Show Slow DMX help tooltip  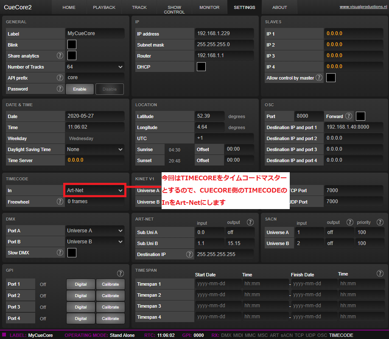point(60,252)
